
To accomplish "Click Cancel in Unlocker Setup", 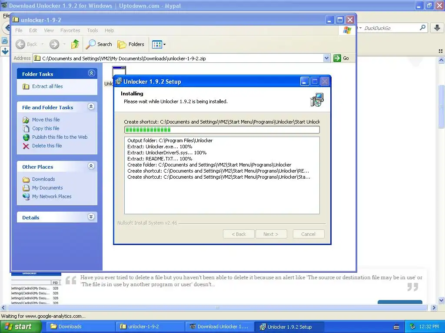I will click(308, 234).
